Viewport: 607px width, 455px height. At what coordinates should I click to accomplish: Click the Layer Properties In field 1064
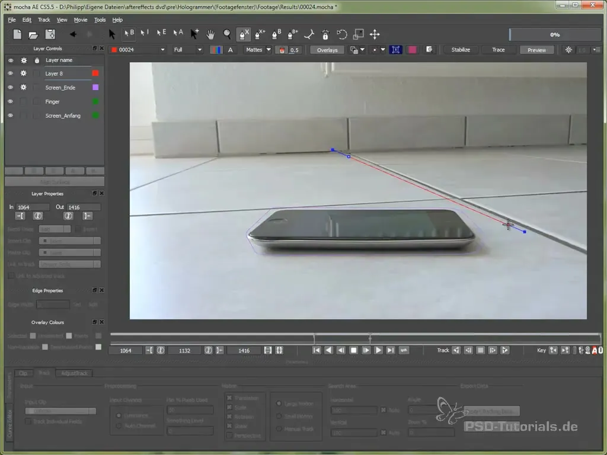click(33, 207)
